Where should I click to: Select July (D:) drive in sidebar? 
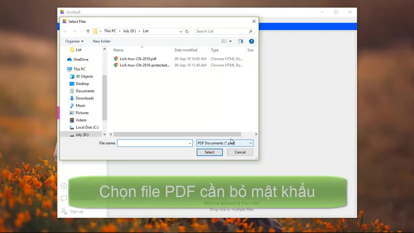click(82, 135)
